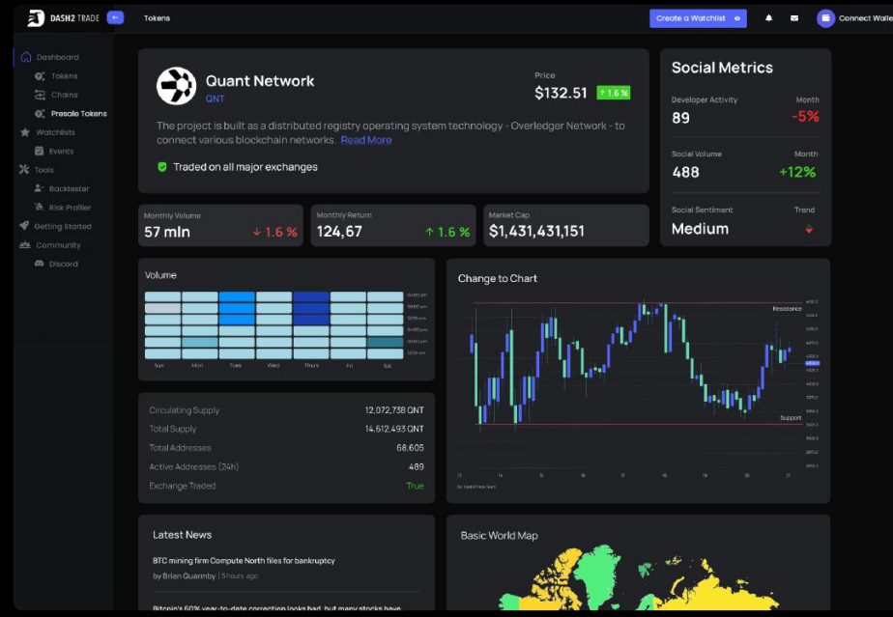Click the home icon next to Dashboard
Viewport: 893px width, 617px height.
pos(26,57)
